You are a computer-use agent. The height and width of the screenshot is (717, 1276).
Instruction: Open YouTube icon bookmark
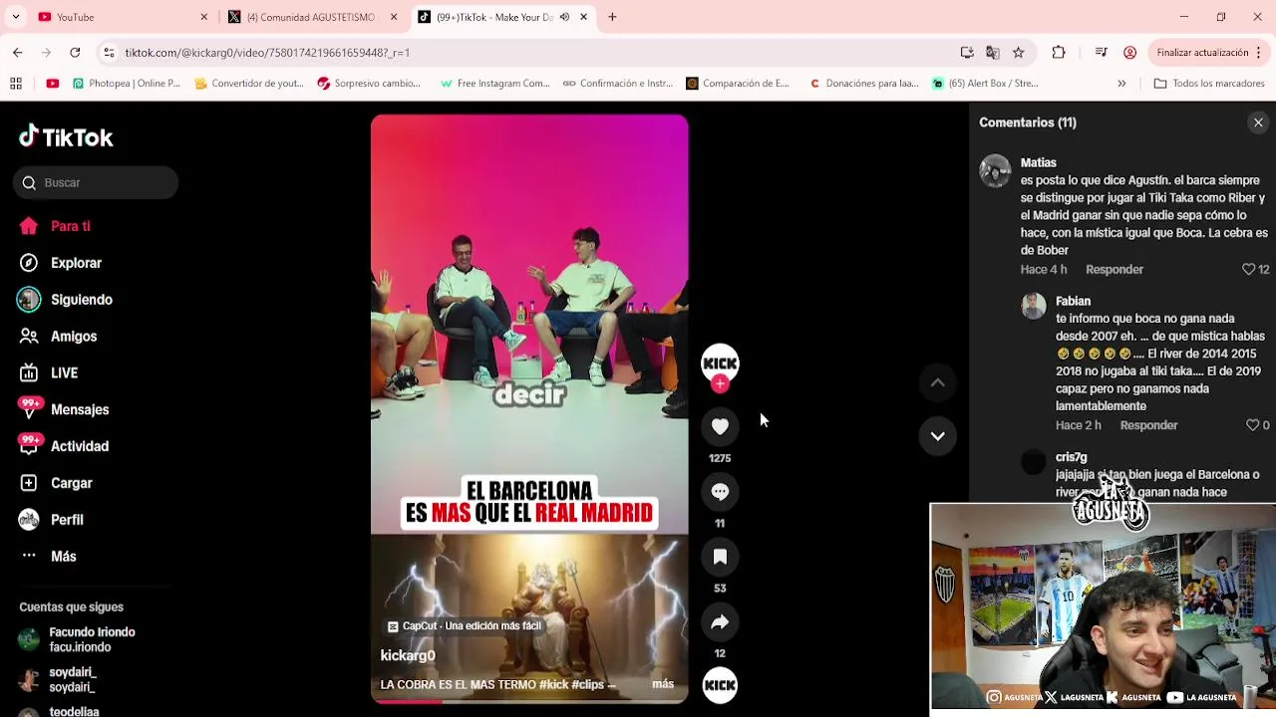tap(52, 84)
